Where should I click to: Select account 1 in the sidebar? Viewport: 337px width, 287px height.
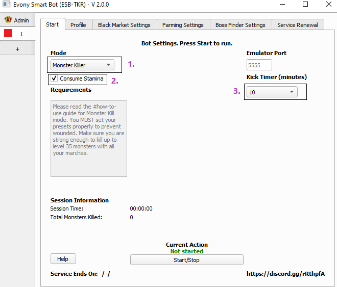[17, 34]
